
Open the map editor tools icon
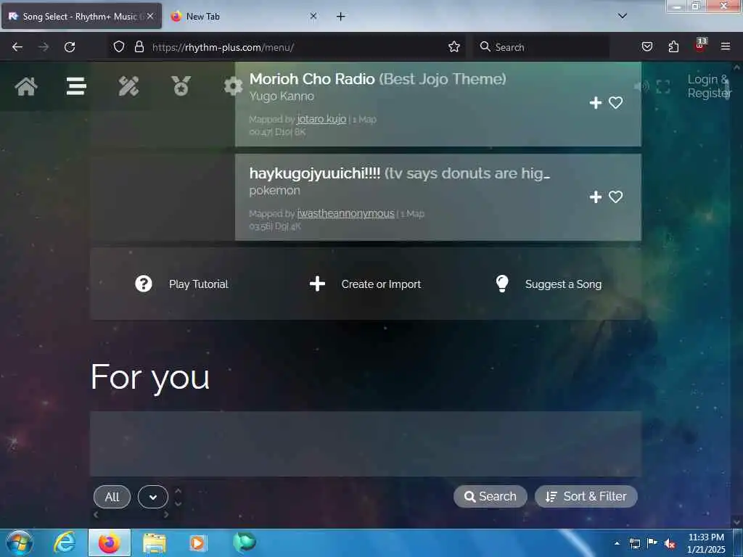(128, 86)
